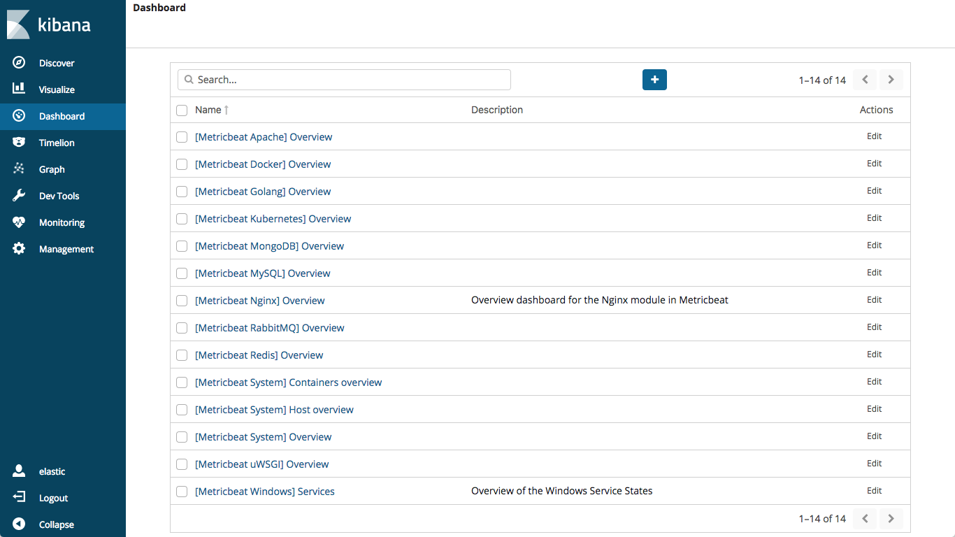The height and width of the screenshot is (537, 955).
Task: Open the [Metricbeat Docker] Overview link
Action: (x=263, y=164)
